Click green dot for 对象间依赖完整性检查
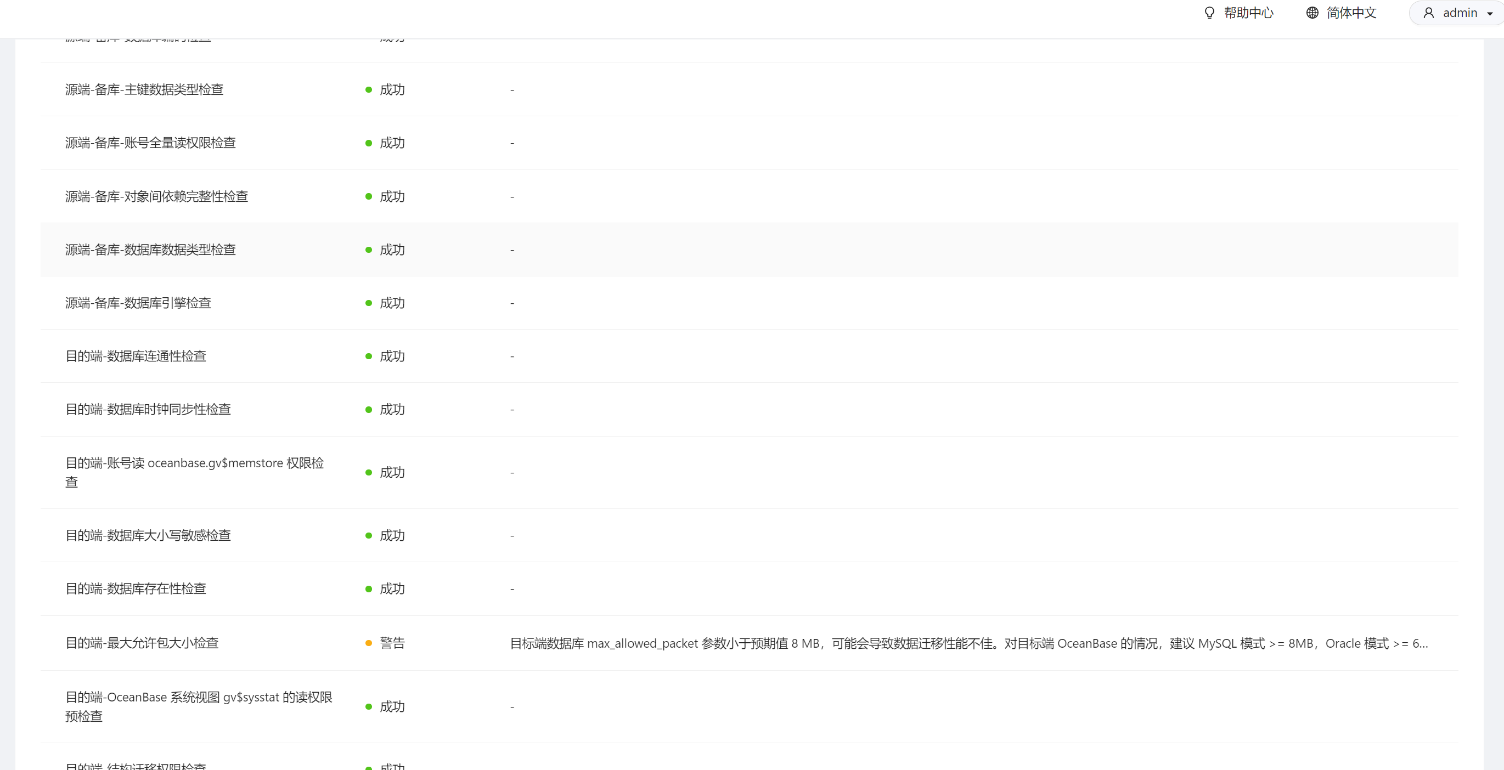Screen dimensions: 1504x770 coord(368,196)
